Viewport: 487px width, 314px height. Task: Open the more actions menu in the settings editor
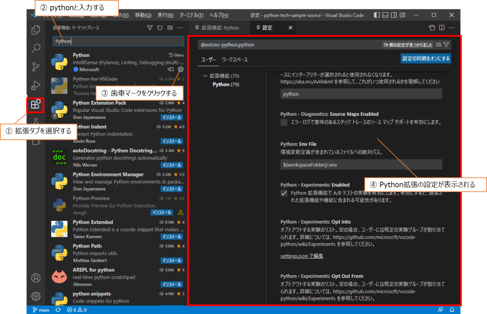pyautogui.click(x=452, y=28)
